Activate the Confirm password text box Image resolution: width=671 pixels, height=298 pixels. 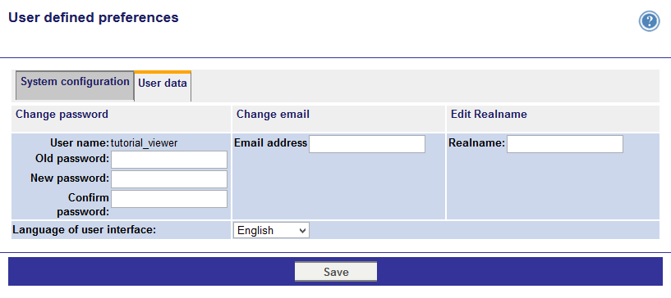[x=169, y=199]
